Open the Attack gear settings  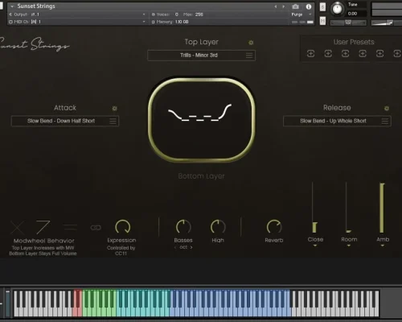click(114, 108)
